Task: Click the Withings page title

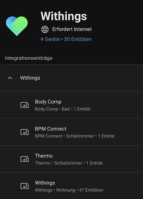Action: tap(64, 16)
